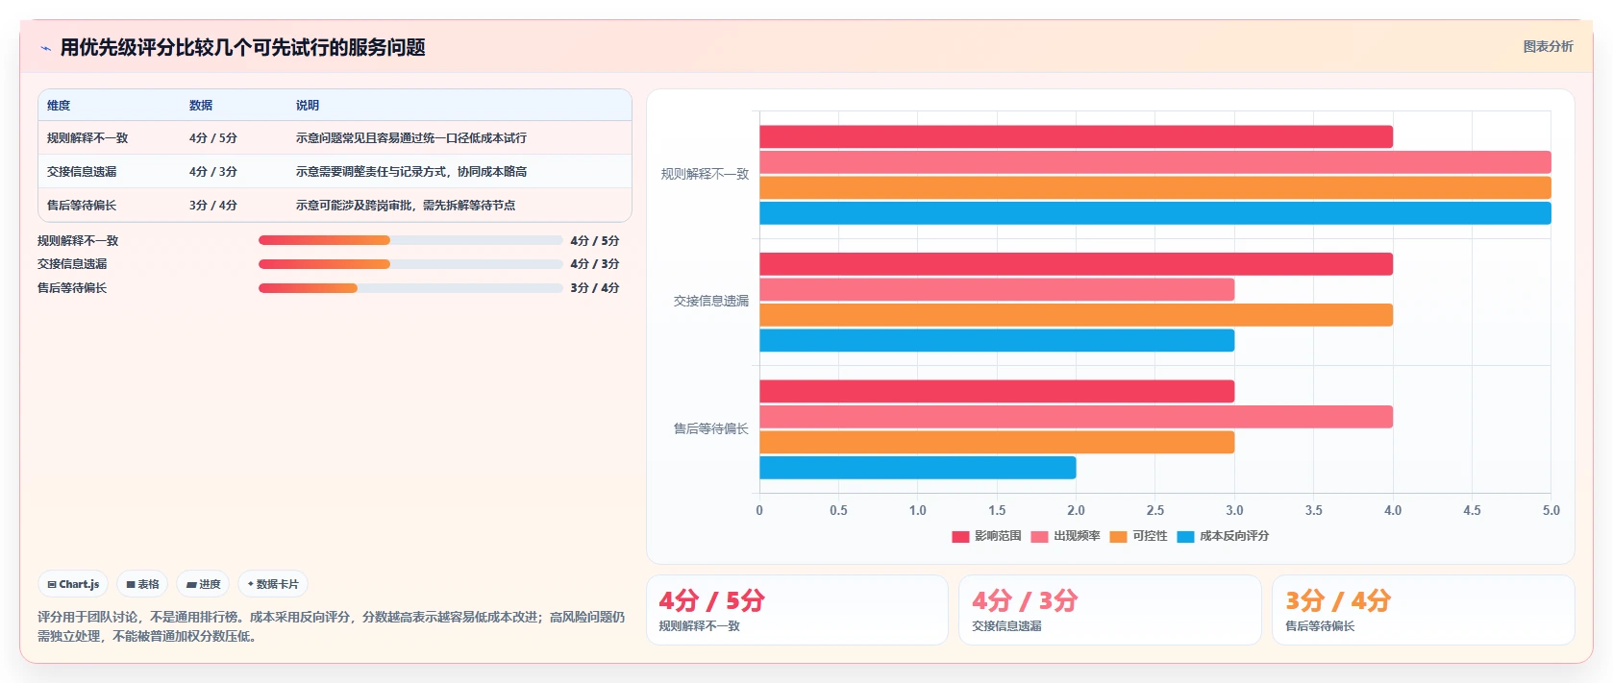The height and width of the screenshot is (683, 1613).
Task: Click the 说明 column header
Action: click(308, 106)
